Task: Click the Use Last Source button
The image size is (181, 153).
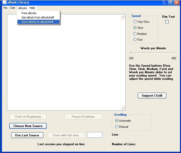Action: [x=27, y=135]
